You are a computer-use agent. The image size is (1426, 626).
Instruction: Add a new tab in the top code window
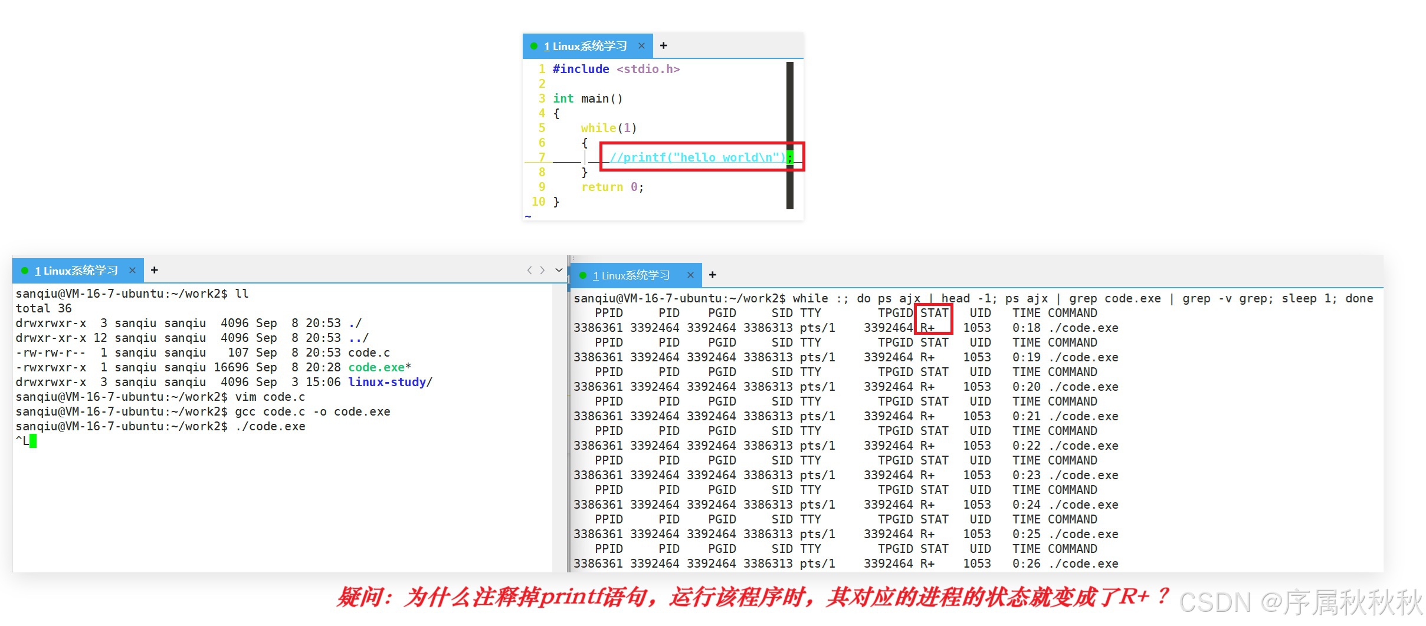663,45
